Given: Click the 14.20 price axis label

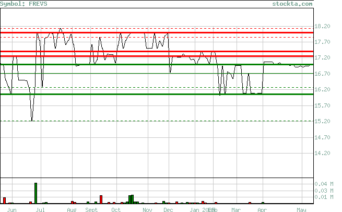Looking at the screenshot, I should [322, 153].
